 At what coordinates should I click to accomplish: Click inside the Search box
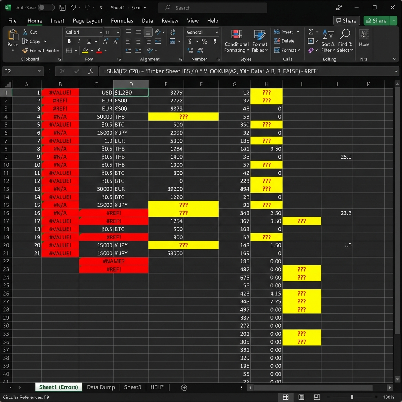[x=212, y=7]
